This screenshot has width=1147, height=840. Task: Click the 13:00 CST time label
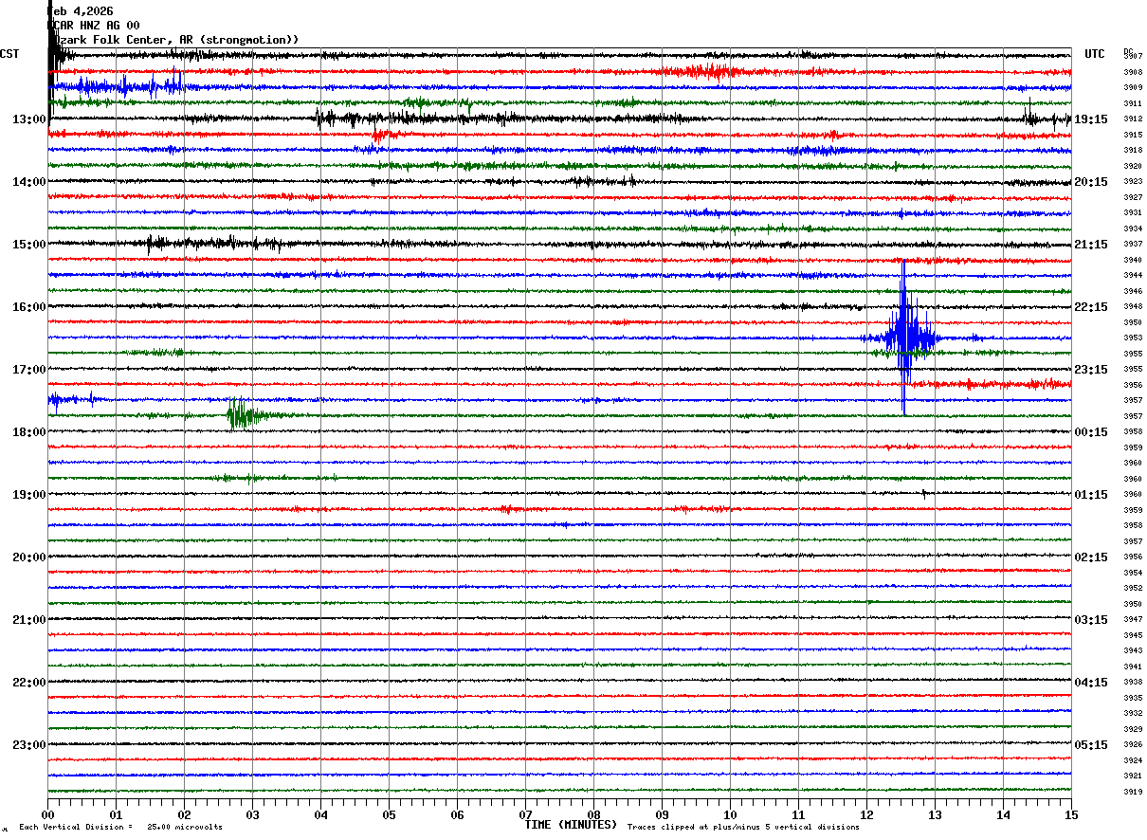(29, 119)
